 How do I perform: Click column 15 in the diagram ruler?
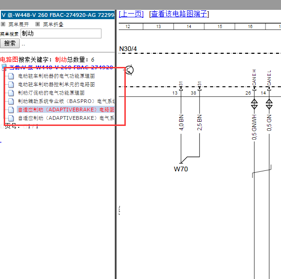click(220, 27)
